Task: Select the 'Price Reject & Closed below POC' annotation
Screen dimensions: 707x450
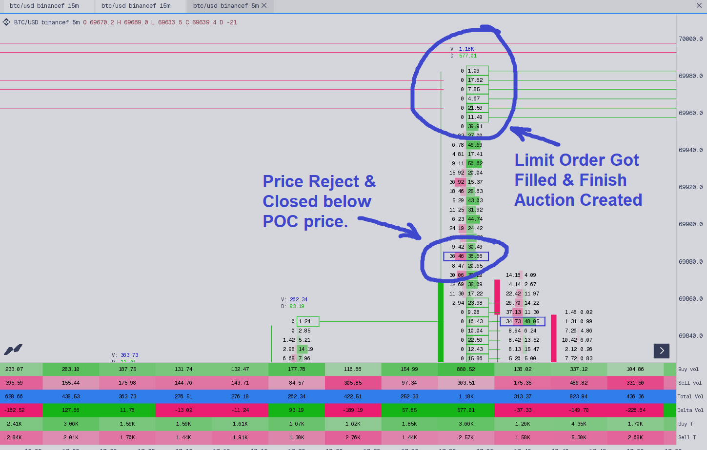Action: coord(319,201)
